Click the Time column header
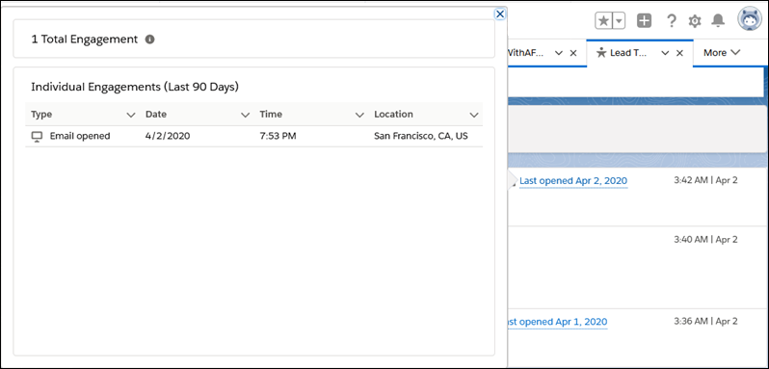This screenshot has height=369, width=769. (271, 115)
